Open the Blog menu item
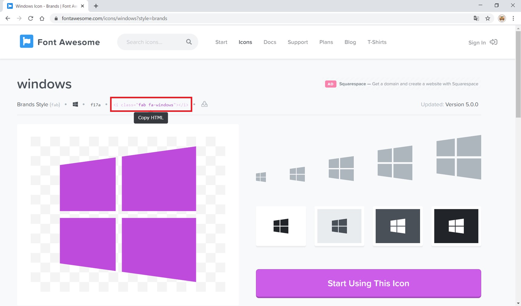 [350, 42]
